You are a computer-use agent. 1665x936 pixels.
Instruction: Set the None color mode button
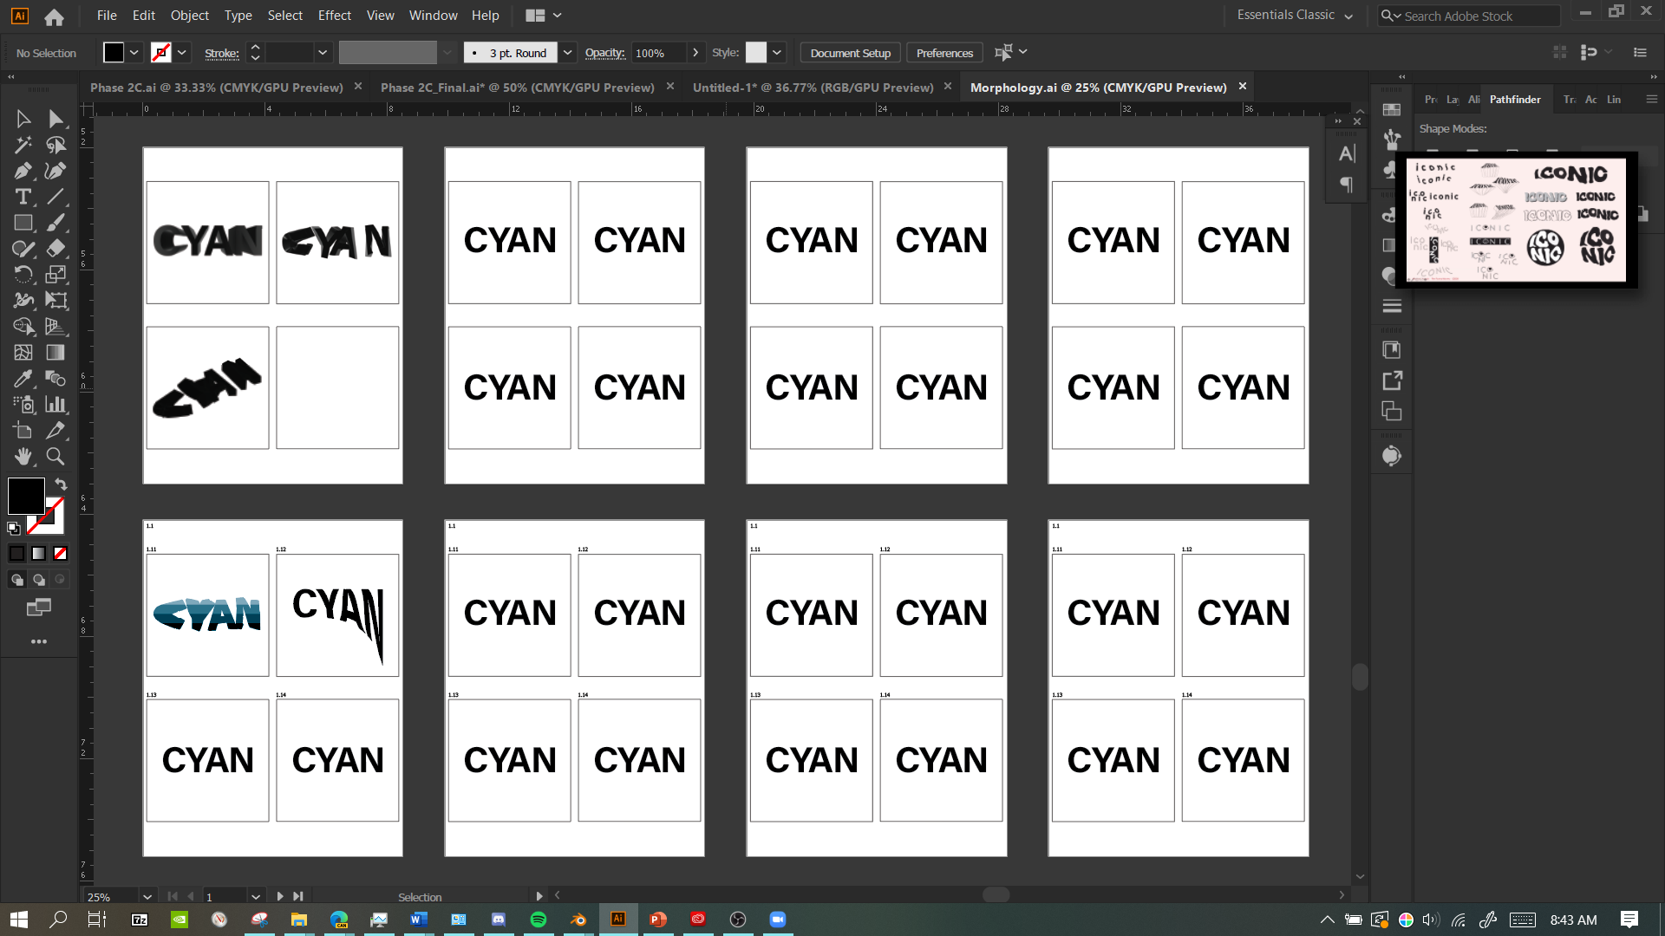tap(60, 554)
